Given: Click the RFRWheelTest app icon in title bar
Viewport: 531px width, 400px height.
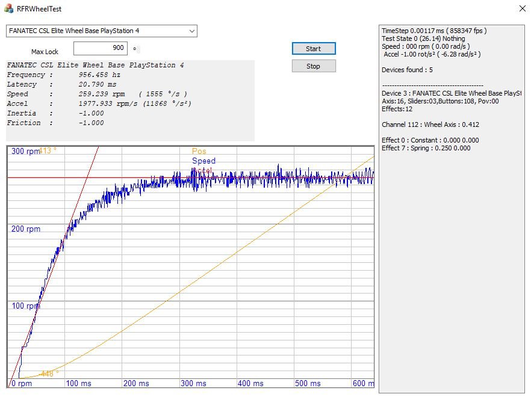Looking at the screenshot, I should pyautogui.click(x=9, y=9).
